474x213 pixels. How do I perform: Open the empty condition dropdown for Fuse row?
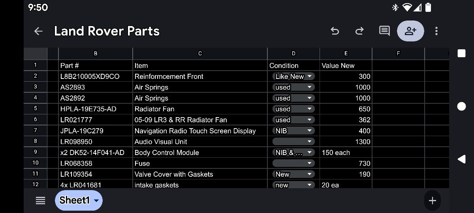(293, 163)
